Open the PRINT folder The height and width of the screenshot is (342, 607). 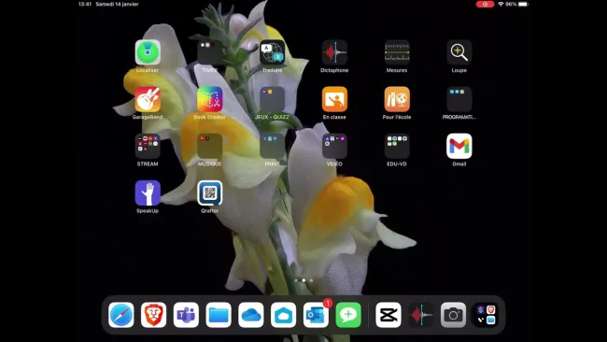coord(272,146)
